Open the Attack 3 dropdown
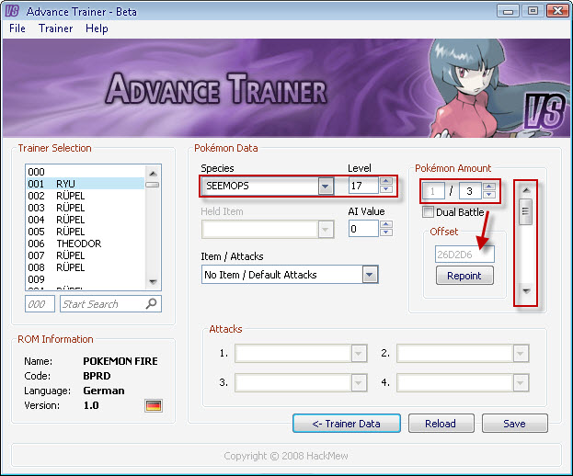Viewport: 573px width, 476px height. [x=359, y=382]
